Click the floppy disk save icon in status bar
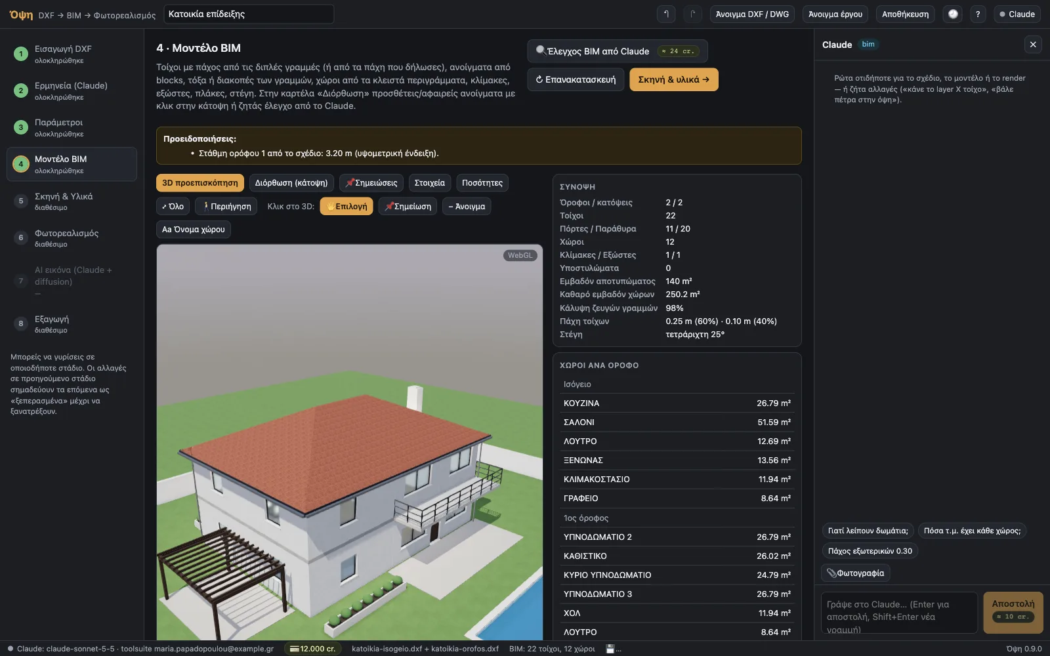The image size is (1050, 656). (x=610, y=649)
